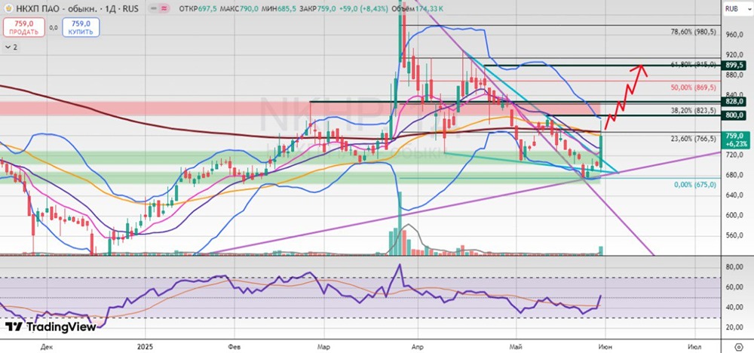Click the Дек label on the time axis
The height and width of the screenshot is (353, 754).
(47, 346)
